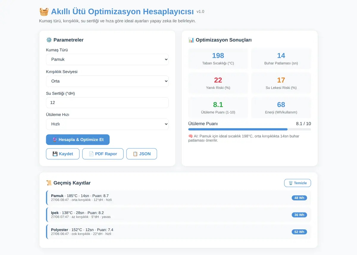Screen dimensions: 357x255
Task: Click the 8.1 / 10 score text
Action: click(303, 124)
